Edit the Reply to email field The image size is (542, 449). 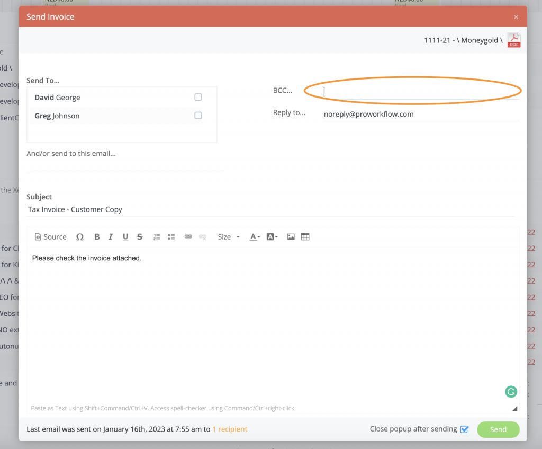tap(421, 115)
